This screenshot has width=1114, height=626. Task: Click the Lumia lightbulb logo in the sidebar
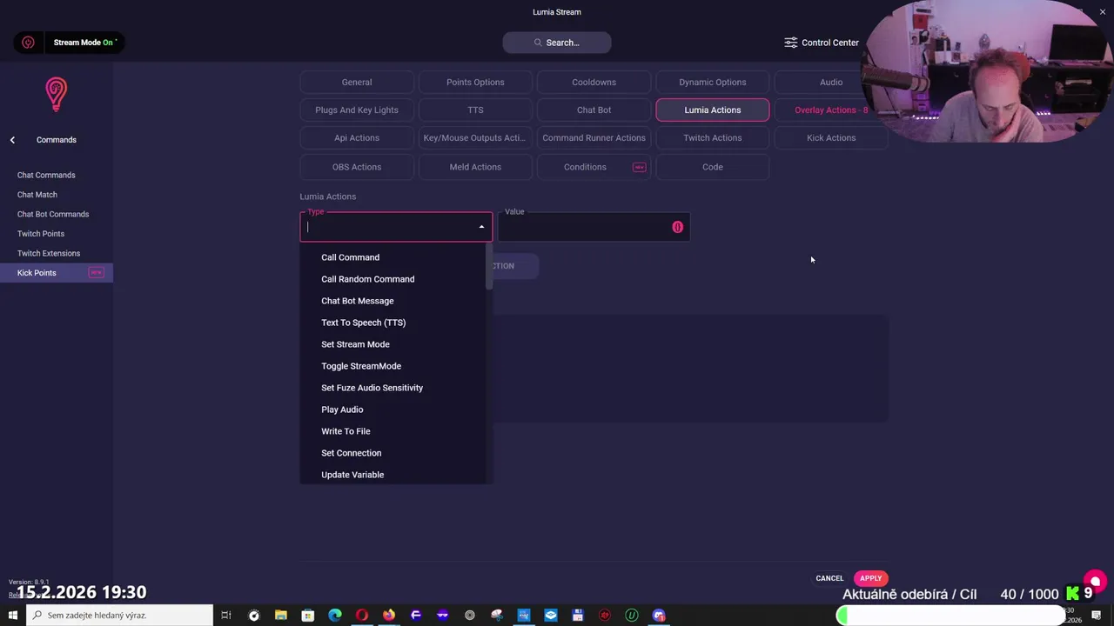(x=56, y=95)
